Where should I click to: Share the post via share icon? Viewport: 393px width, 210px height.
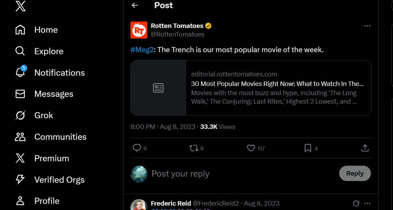(365, 148)
